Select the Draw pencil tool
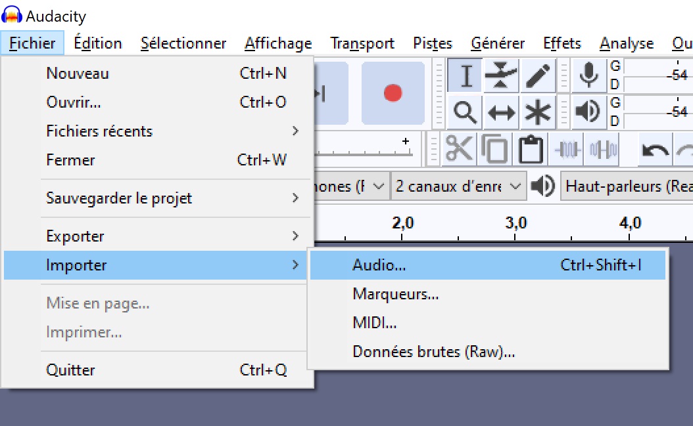Screen dimensions: 693x426 [x=537, y=75]
